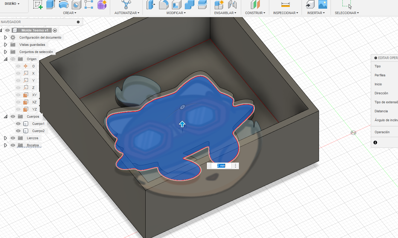Click the Measure tool icon
This screenshot has height=238, width=398.
[x=286, y=4]
